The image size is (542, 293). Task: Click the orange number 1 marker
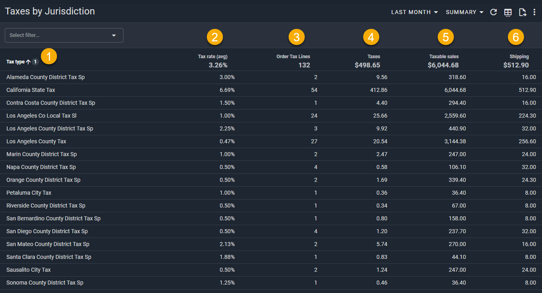49,57
